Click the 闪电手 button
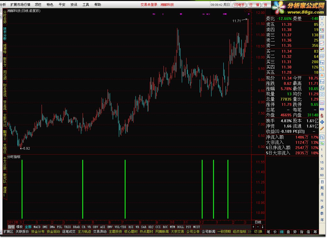Screen dimensions: 327x238 tap(239, 5)
